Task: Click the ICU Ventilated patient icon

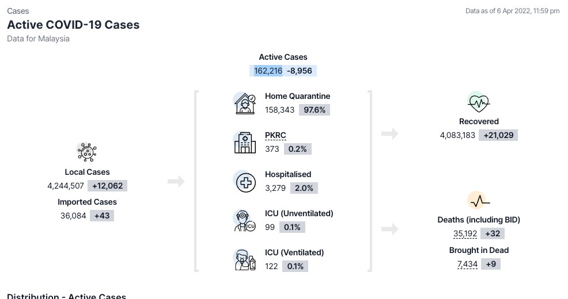Action: coord(245,260)
